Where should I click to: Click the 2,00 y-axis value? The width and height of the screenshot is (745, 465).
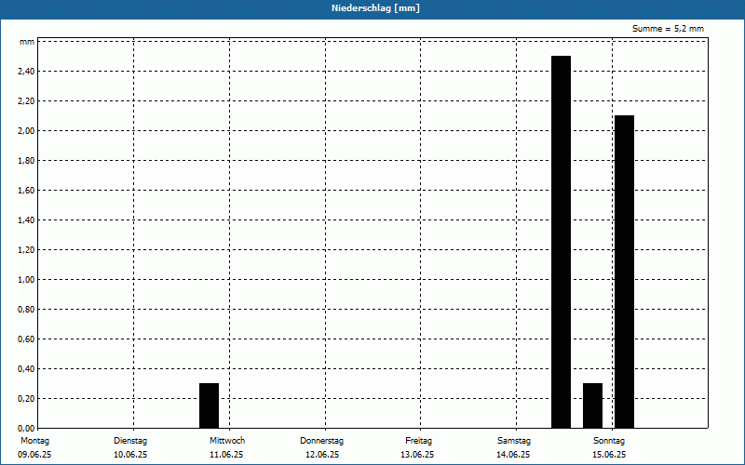[x=26, y=131]
